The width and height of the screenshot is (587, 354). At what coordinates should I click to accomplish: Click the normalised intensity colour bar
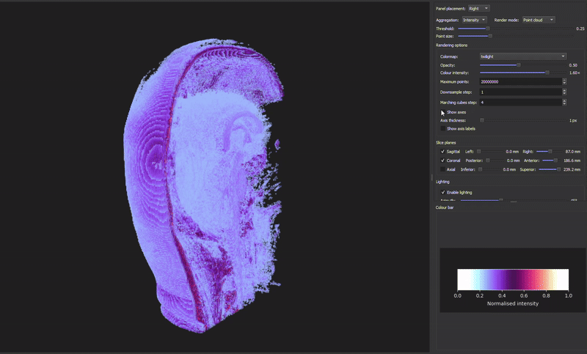pyautogui.click(x=513, y=279)
